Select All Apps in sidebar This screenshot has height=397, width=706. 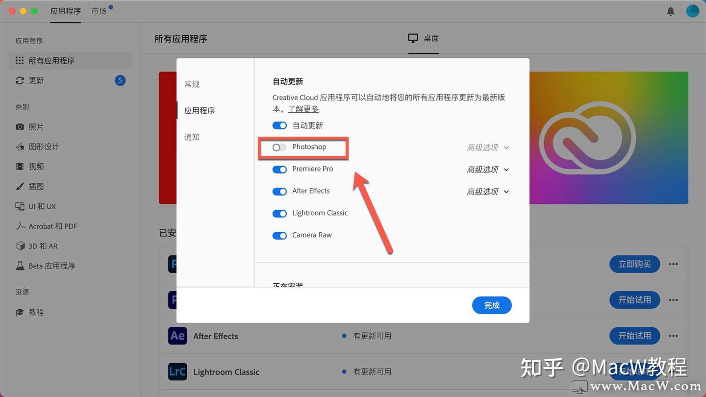71,60
